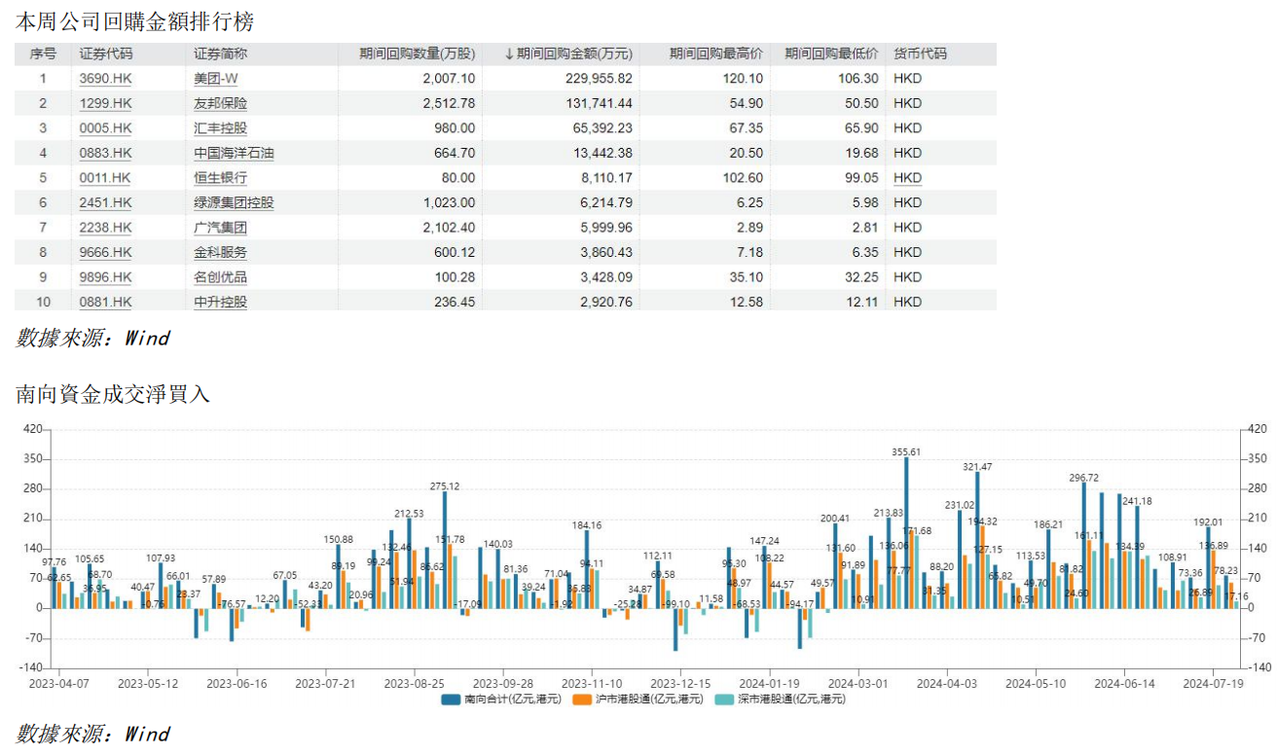The height and width of the screenshot is (755, 1277).
Task: Select the 恒生银行 security name
Action: 221,178
